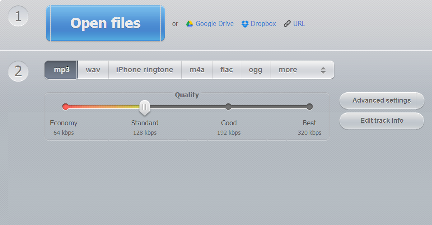Open Advanced settings panel

[x=381, y=101]
